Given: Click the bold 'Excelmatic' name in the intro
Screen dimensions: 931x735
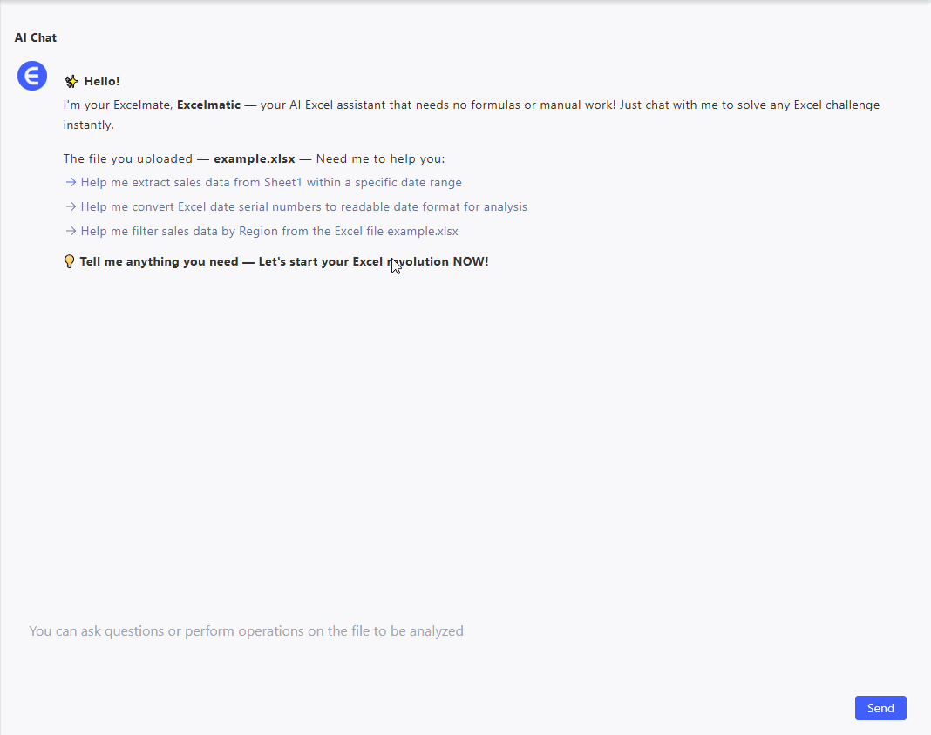Looking at the screenshot, I should pyautogui.click(x=208, y=105).
